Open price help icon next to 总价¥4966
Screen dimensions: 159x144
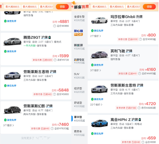[55, 26]
